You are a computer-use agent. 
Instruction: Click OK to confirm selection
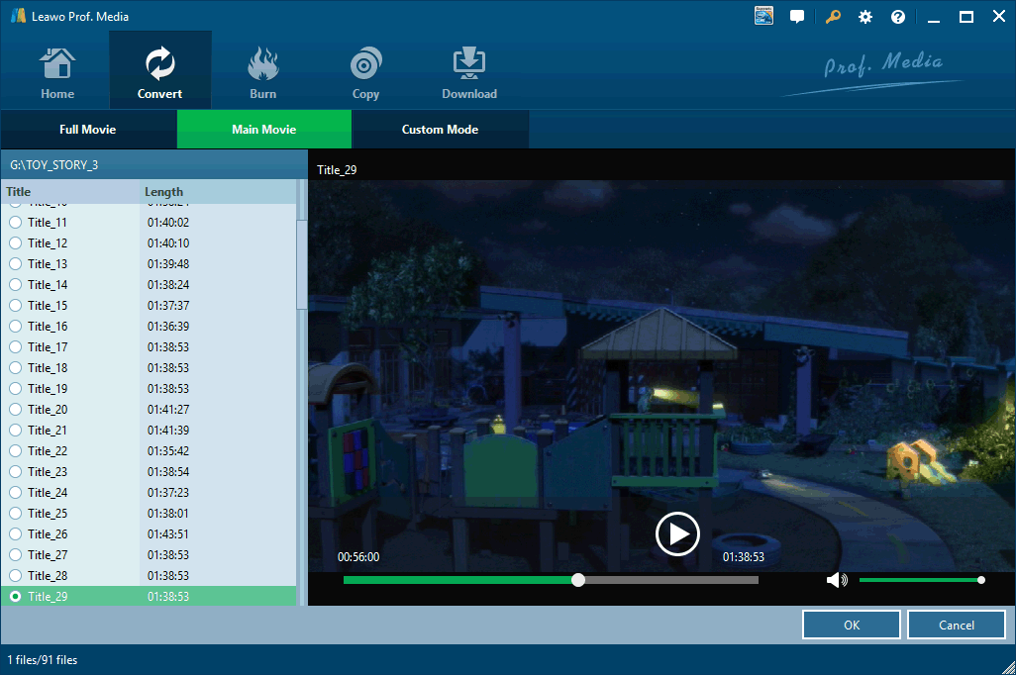coord(852,626)
